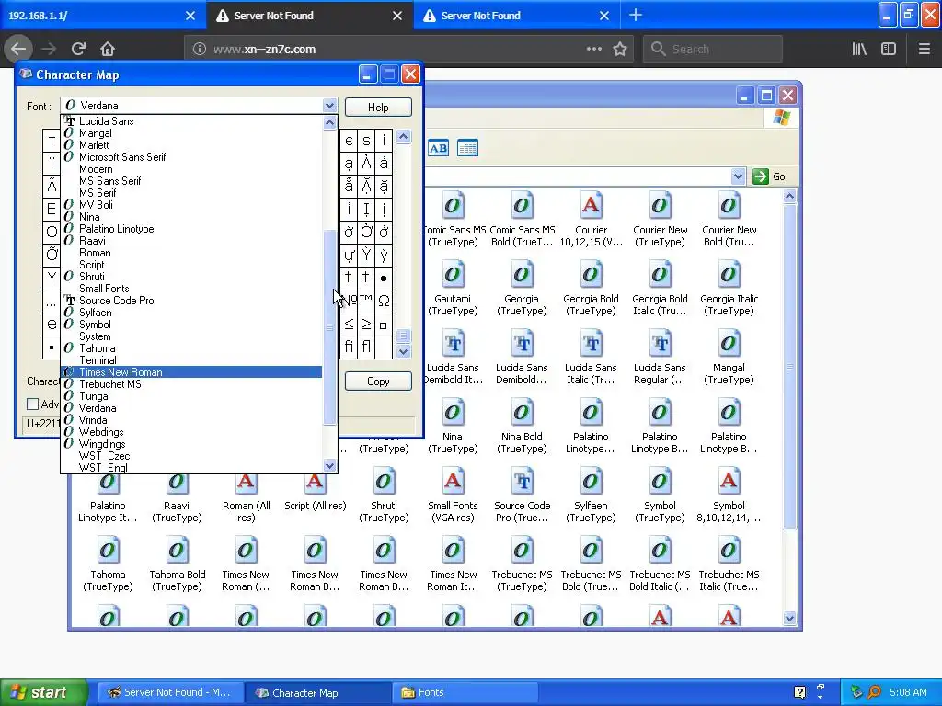Image resolution: width=942 pixels, height=706 pixels.
Task: Select the Small Fonts (VGA res) icon
Action: tap(453, 495)
